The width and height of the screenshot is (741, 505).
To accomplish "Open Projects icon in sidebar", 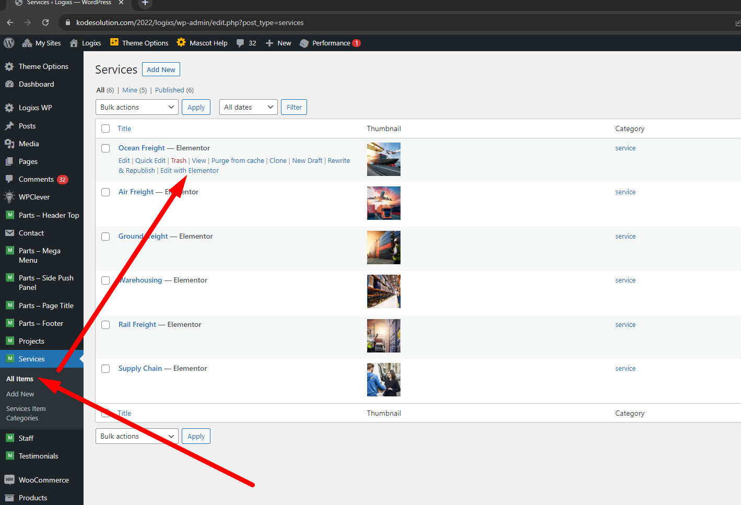I will [x=10, y=340].
